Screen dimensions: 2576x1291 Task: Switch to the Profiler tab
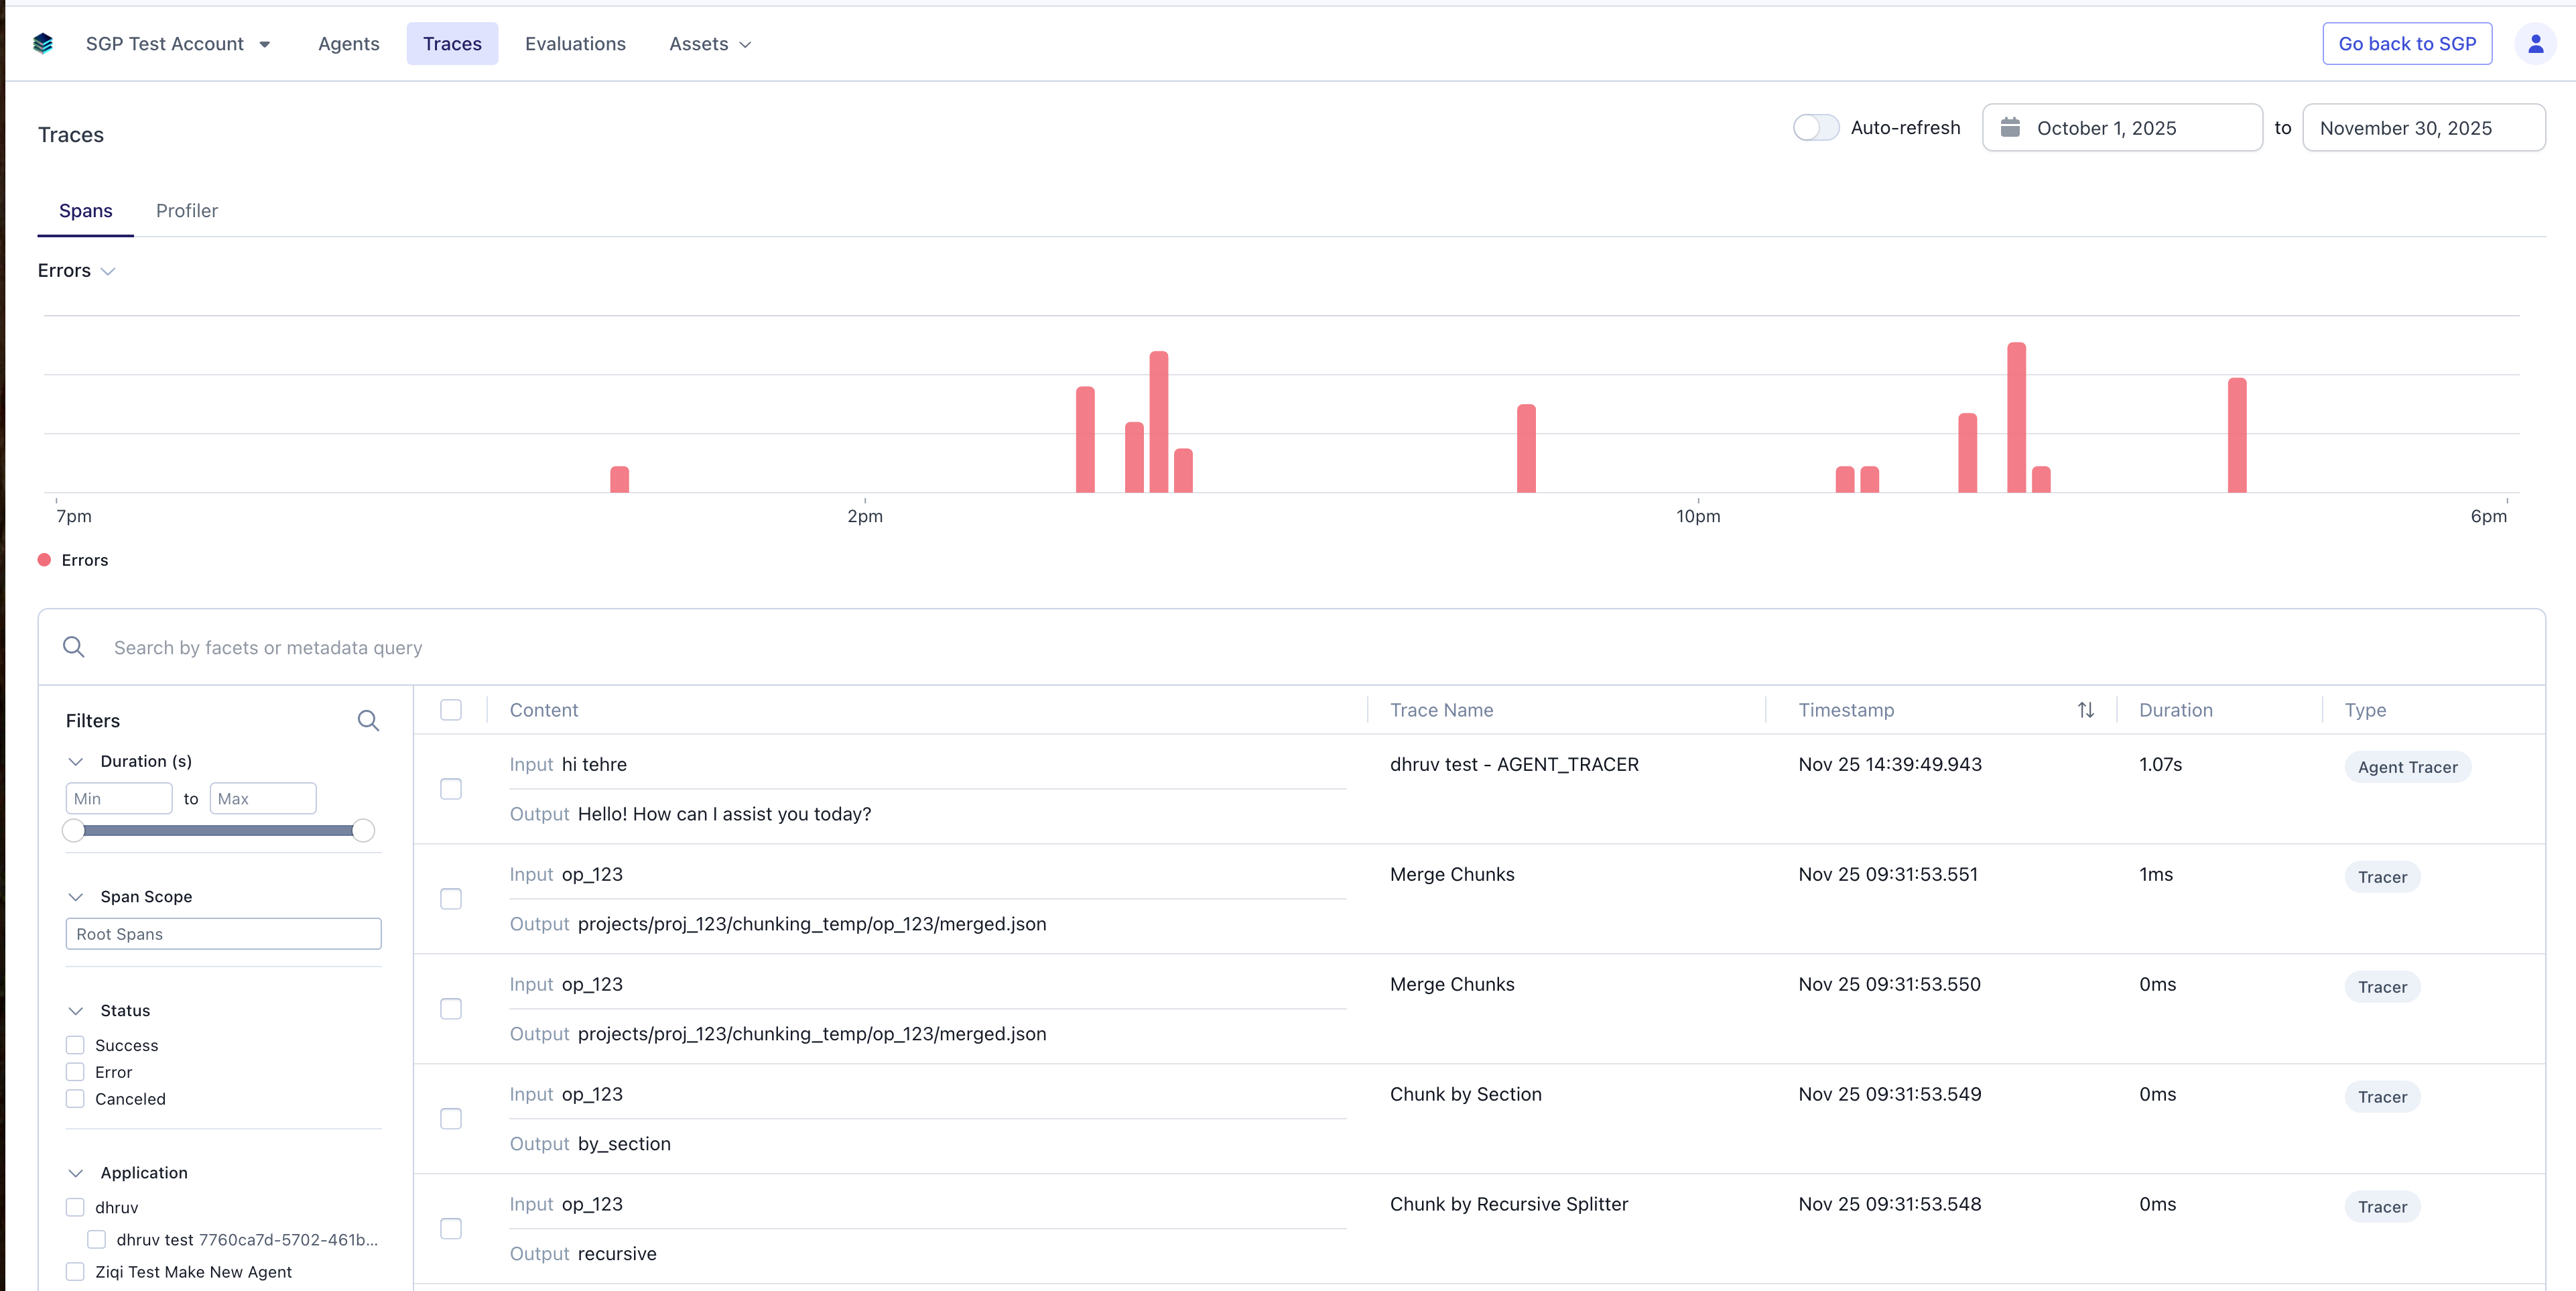[x=186, y=211]
